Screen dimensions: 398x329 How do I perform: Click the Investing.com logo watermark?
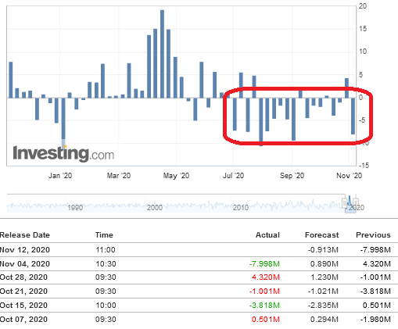(x=63, y=153)
